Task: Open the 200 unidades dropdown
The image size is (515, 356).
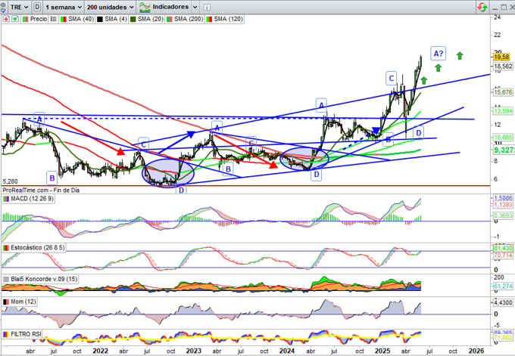Action: click(x=111, y=7)
